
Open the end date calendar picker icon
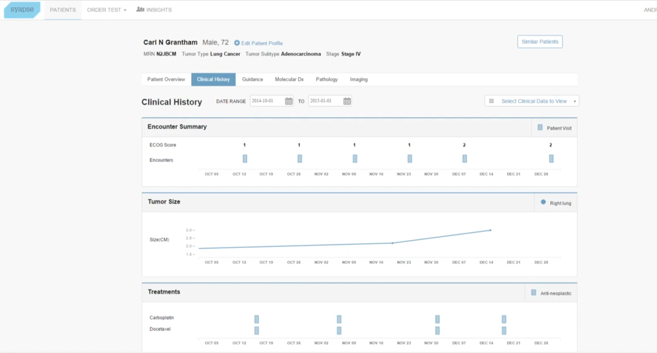(347, 101)
